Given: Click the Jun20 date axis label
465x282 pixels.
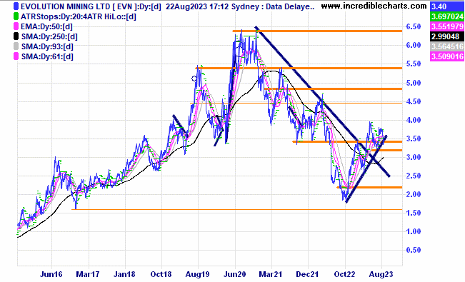Looking at the screenshot, I should pos(235,274).
